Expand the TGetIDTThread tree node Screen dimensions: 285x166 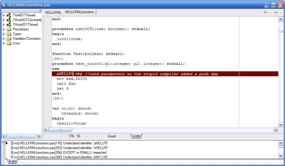[4, 15]
